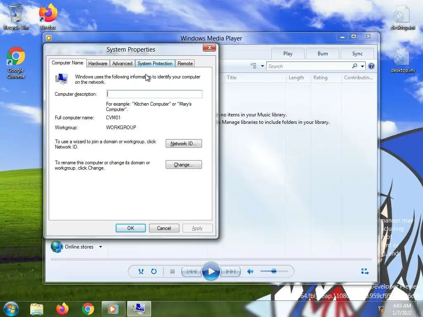Switch to the Hardware tab
This screenshot has height=317, width=423.
pyautogui.click(x=97, y=63)
